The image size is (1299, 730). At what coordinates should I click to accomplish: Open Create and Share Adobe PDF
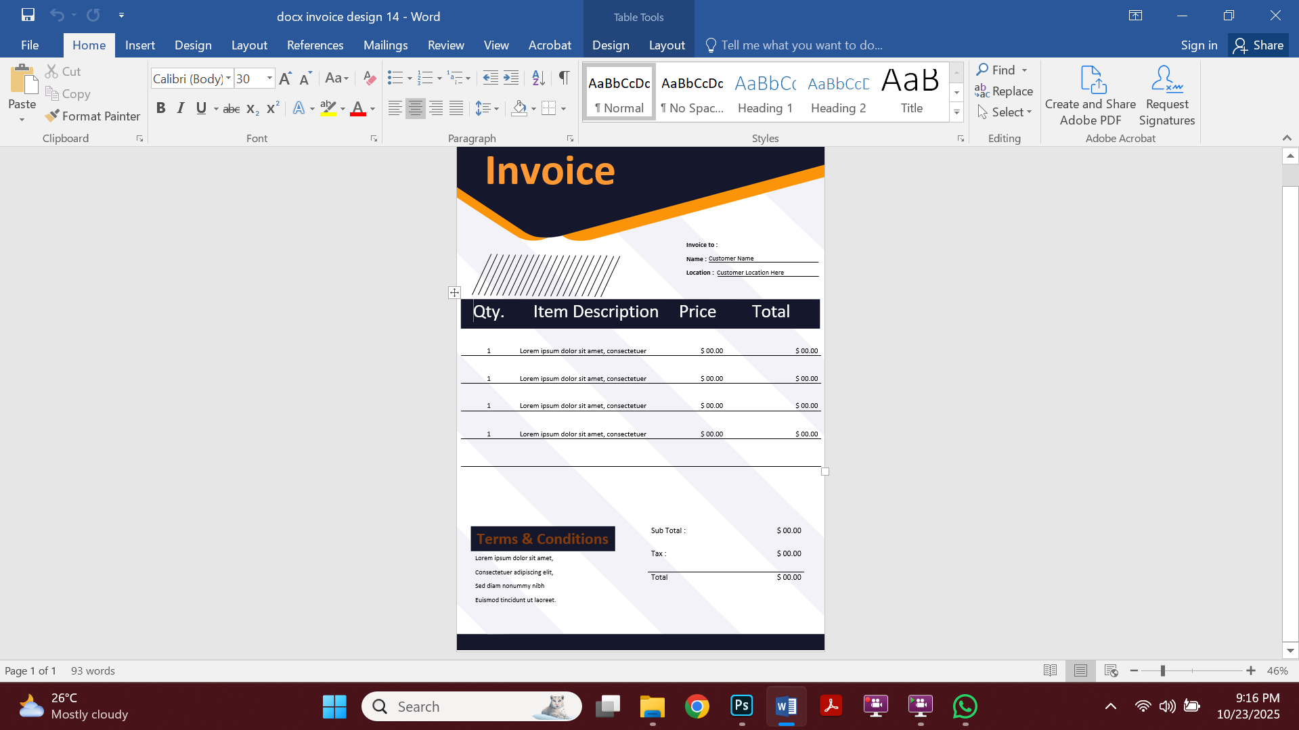1089,95
